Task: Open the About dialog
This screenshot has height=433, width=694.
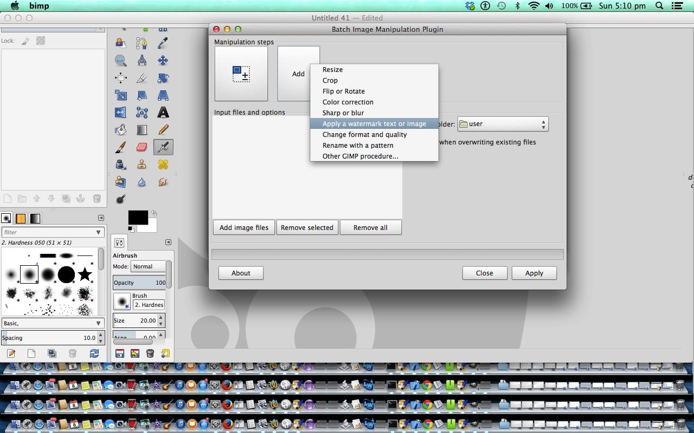Action: click(241, 273)
